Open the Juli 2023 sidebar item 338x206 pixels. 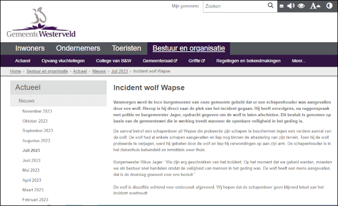click(x=31, y=151)
